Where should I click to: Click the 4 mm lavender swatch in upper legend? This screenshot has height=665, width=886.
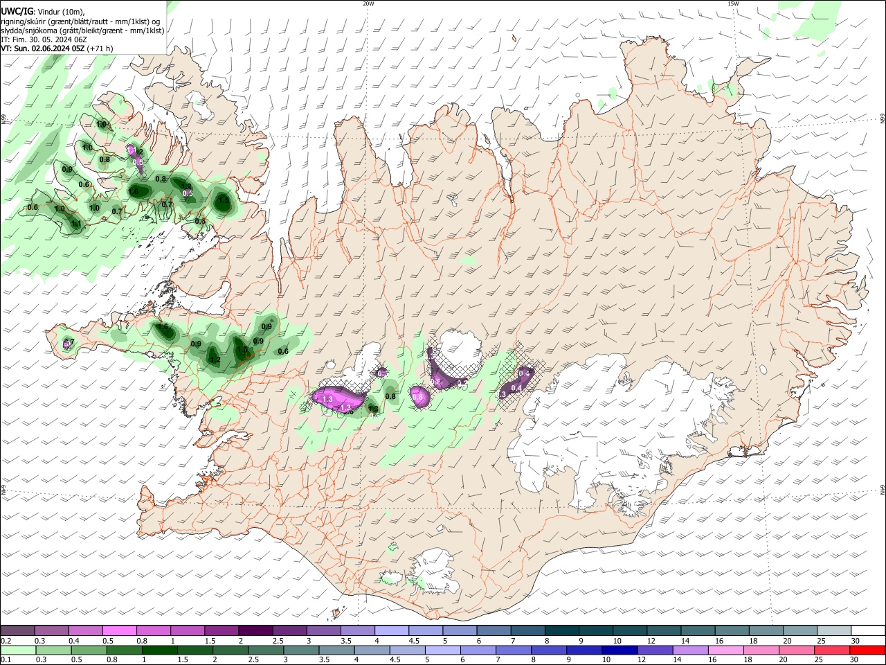[391, 630]
